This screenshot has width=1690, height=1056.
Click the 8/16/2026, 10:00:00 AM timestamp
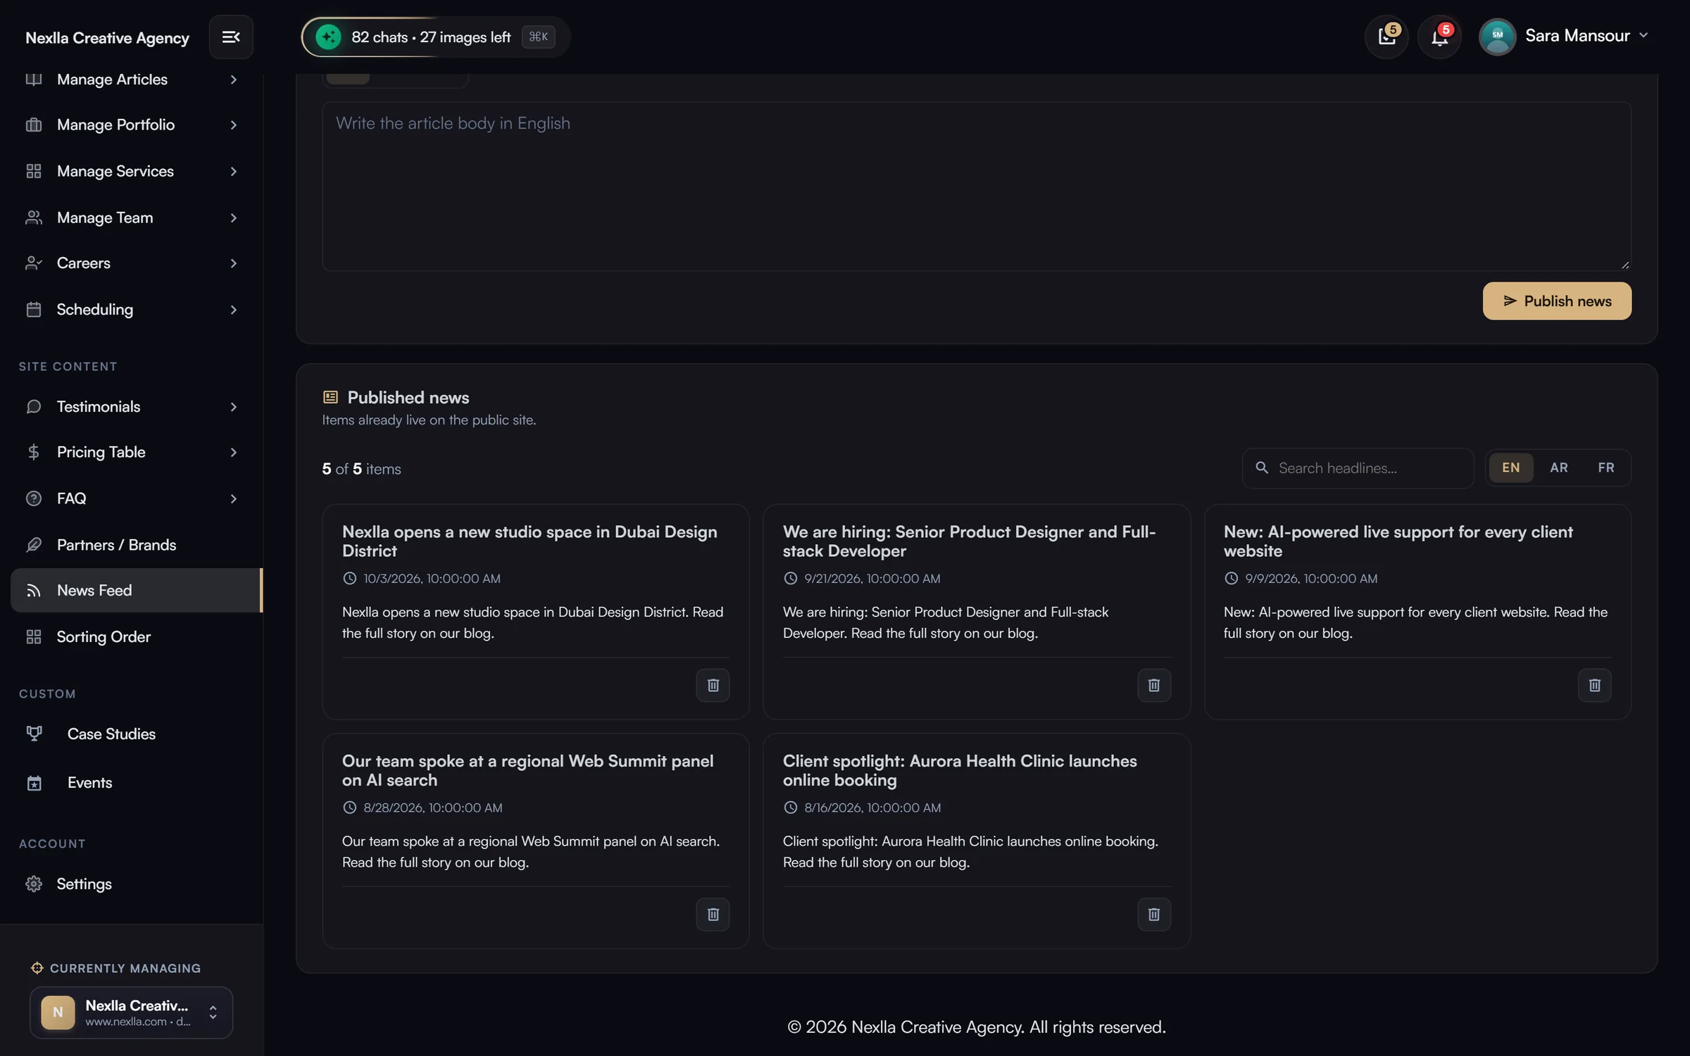[x=872, y=807]
